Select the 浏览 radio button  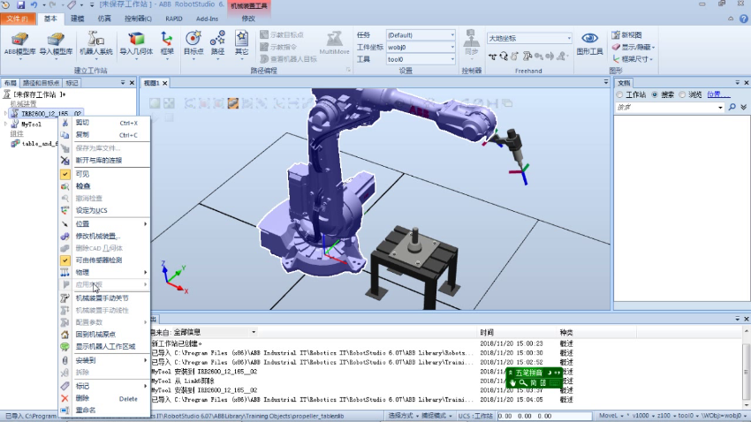click(x=682, y=94)
